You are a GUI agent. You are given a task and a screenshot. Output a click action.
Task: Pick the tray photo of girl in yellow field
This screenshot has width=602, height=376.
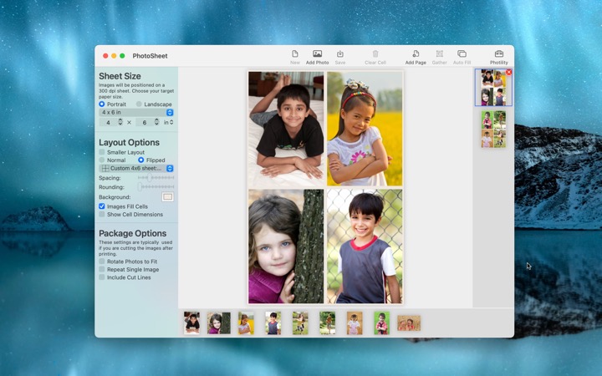click(x=246, y=323)
